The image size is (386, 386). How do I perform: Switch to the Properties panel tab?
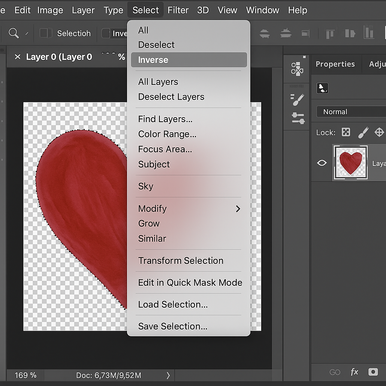[x=335, y=64]
